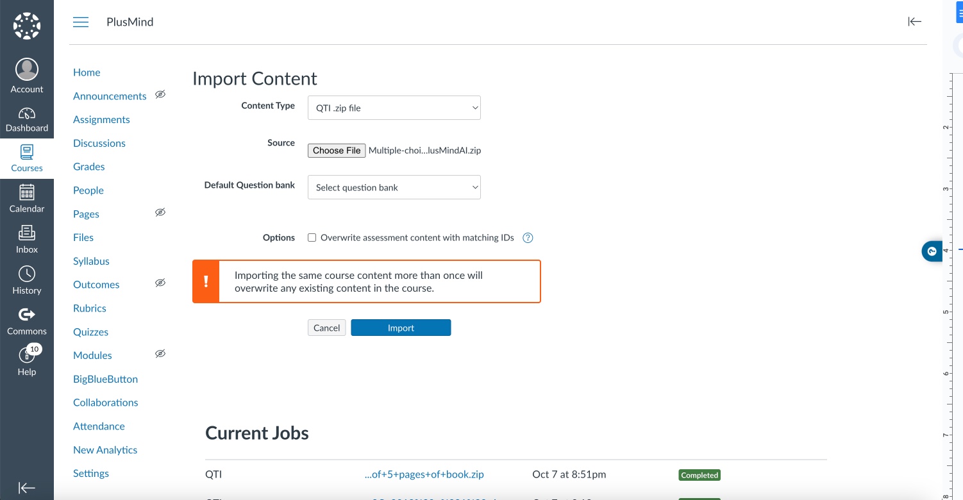The width and height of the screenshot is (963, 500).
Task: Click the hamburger course menu icon
Action: 81,22
